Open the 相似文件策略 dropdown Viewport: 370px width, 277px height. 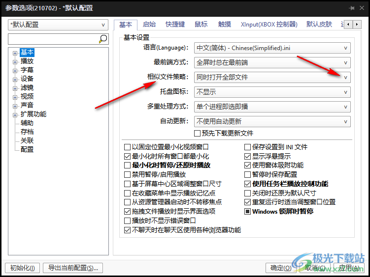[272, 78]
